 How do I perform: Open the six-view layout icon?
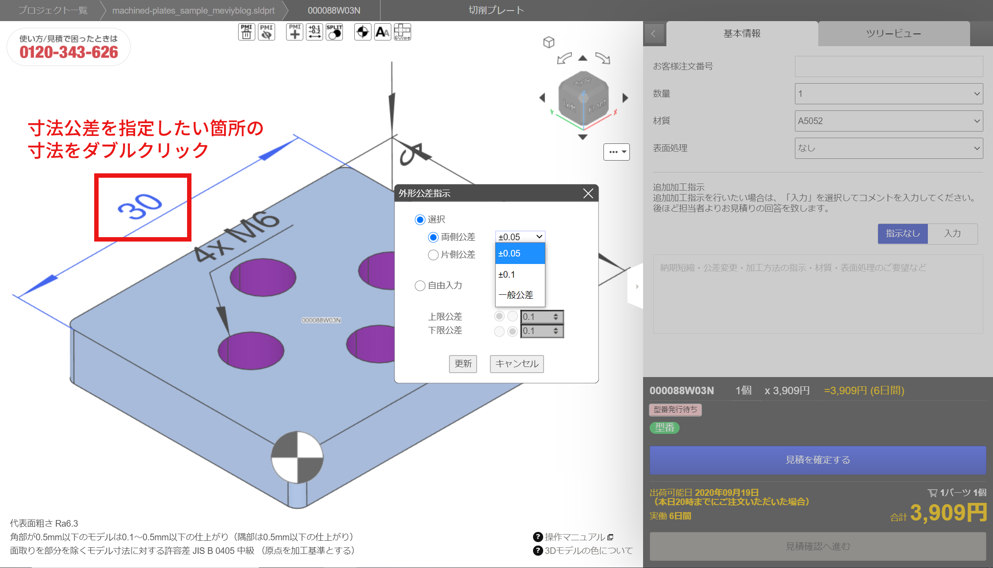[x=402, y=32]
